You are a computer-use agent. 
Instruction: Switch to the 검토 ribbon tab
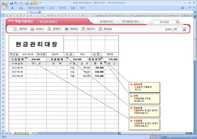point(73,8)
